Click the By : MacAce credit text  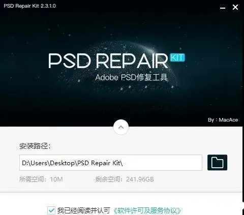(x=223, y=120)
